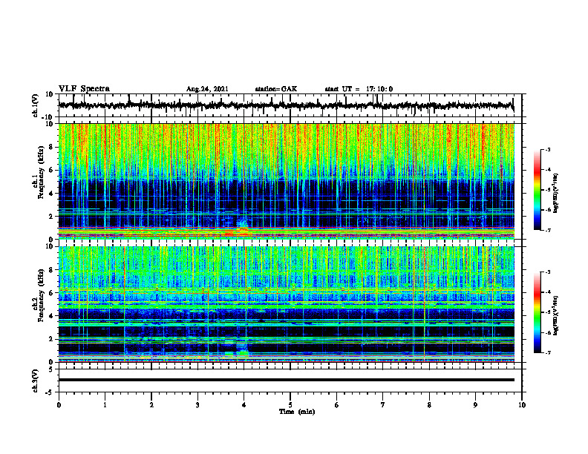Click the "-7" tick on ch.2 colorbar
588x454 pixels.
pyautogui.click(x=547, y=352)
